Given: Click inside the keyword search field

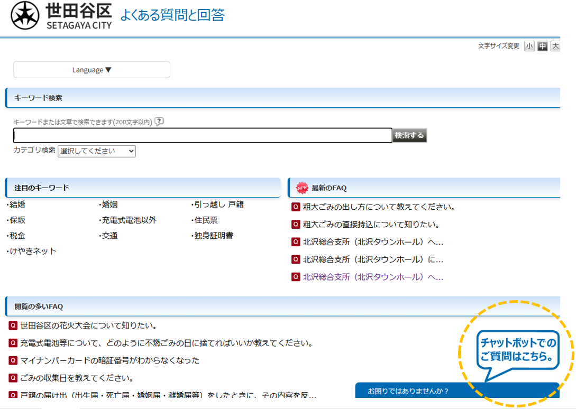Looking at the screenshot, I should tap(203, 136).
